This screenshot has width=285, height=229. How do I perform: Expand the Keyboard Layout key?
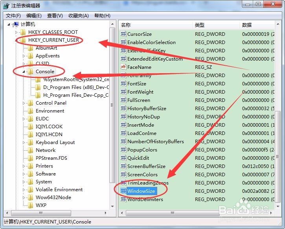point(24,142)
